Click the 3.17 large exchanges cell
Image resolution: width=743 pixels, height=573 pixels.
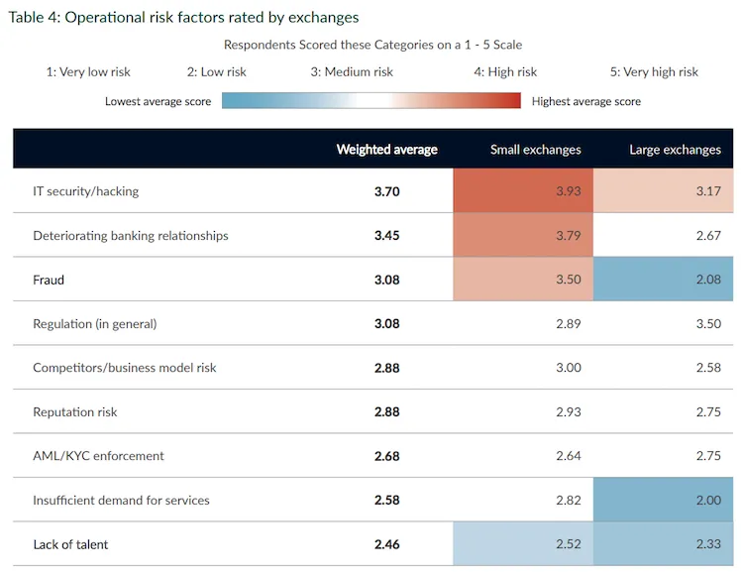point(663,190)
